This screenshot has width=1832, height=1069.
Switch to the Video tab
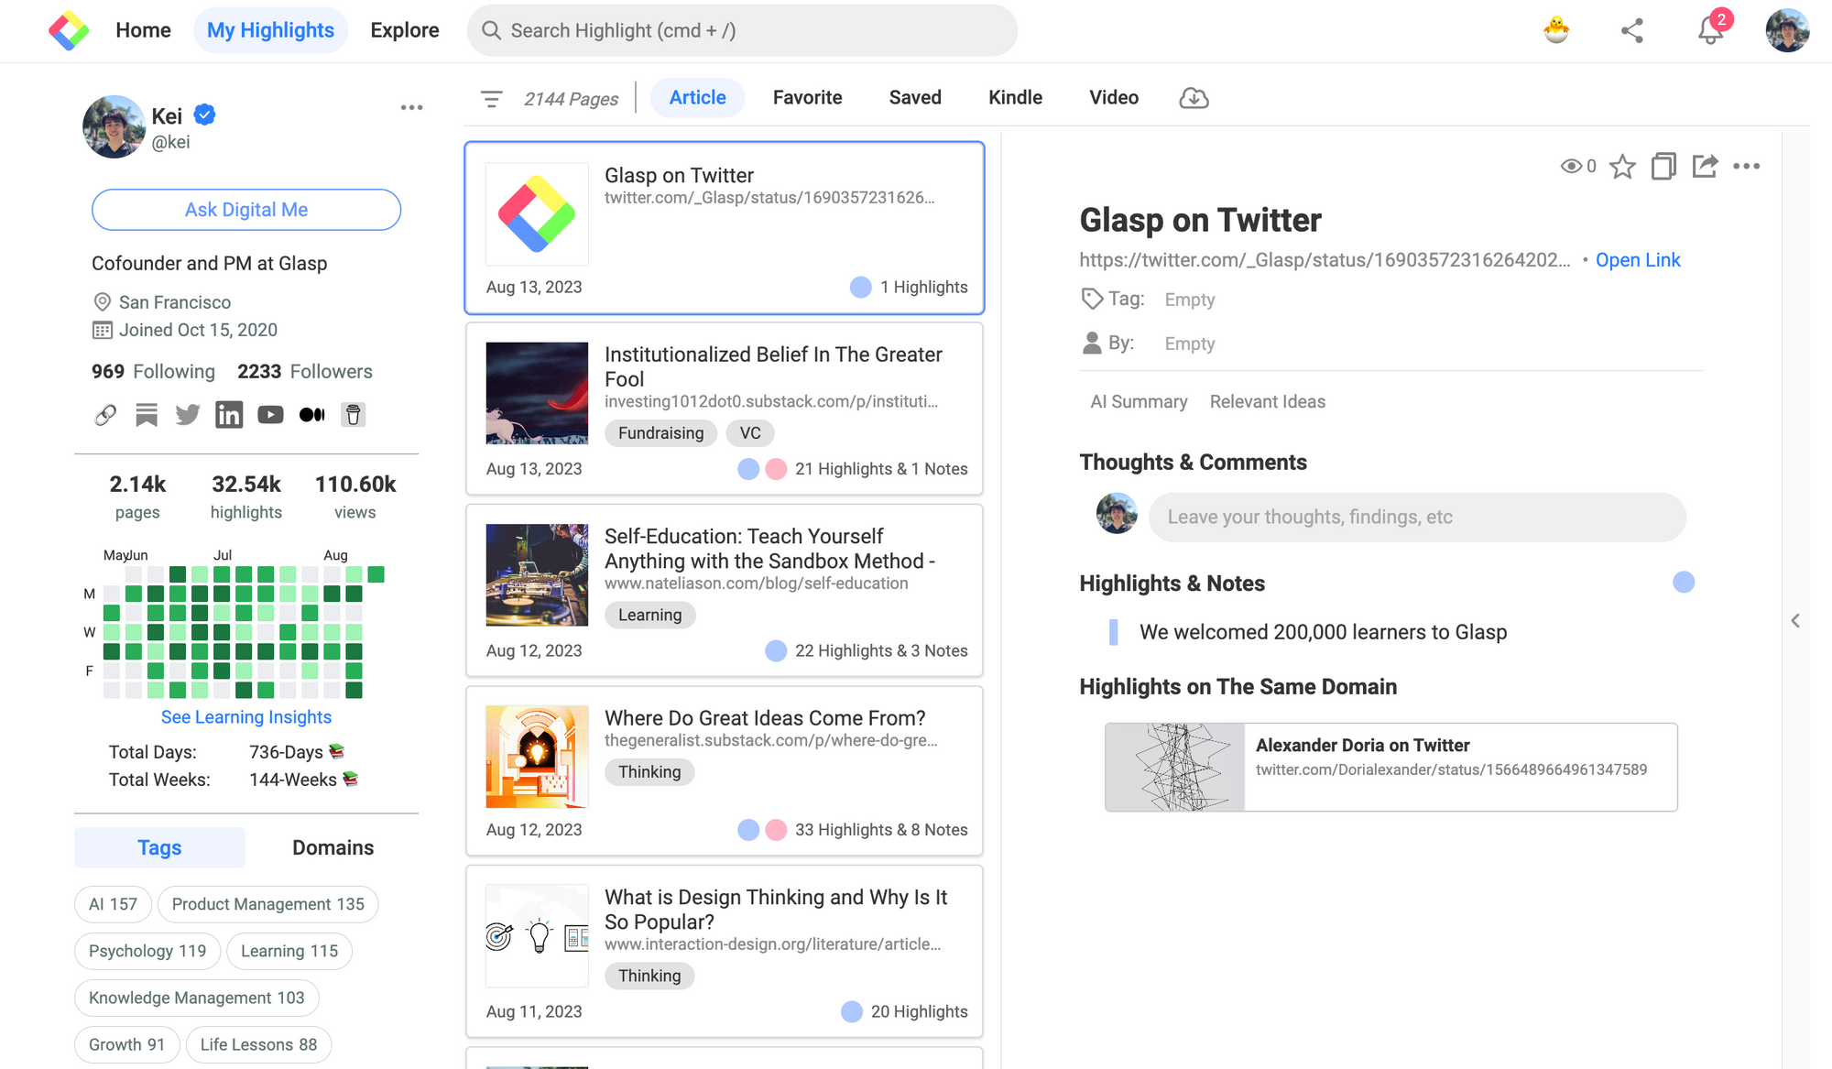[1114, 97]
